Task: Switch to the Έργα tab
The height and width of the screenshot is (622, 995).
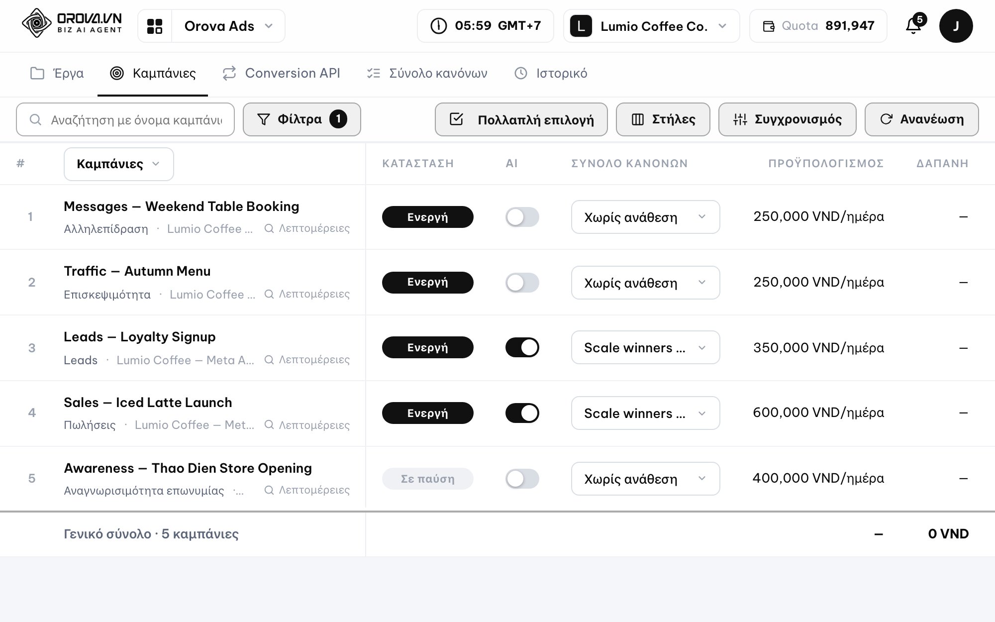Action: click(x=57, y=74)
